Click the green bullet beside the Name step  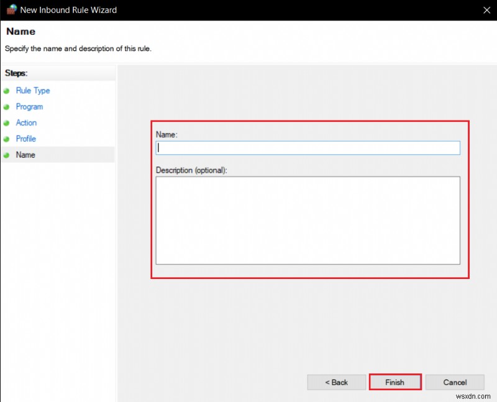(7, 155)
